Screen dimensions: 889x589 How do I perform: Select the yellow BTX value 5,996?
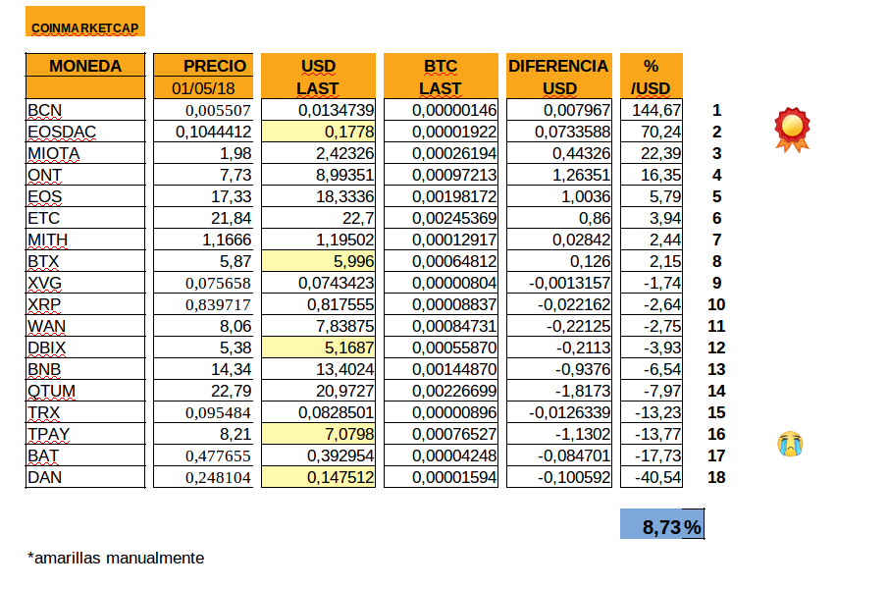(318, 261)
